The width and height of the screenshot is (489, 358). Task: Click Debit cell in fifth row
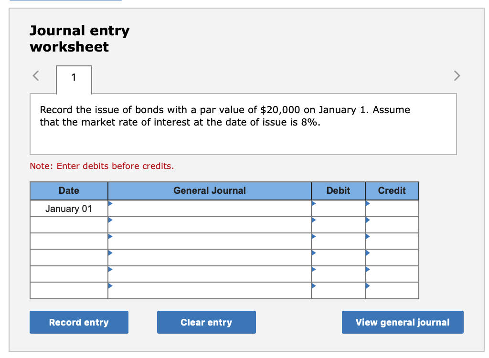pyautogui.click(x=338, y=274)
